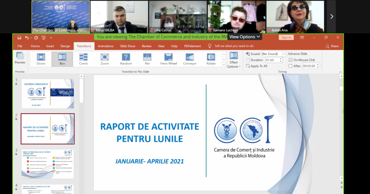Open the Help tab
Screen dimensions: 370x194
tap(174, 46)
